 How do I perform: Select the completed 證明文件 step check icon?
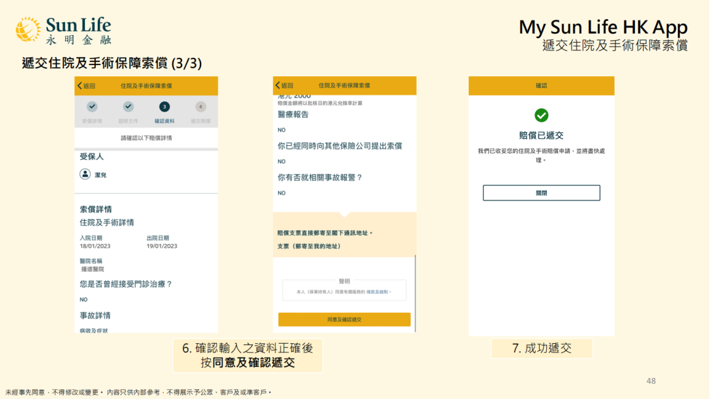(128, 106)
